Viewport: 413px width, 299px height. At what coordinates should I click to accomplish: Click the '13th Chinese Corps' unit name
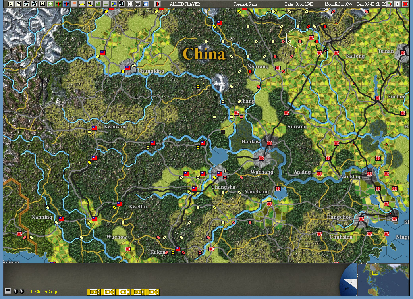[x=42, y=291]
